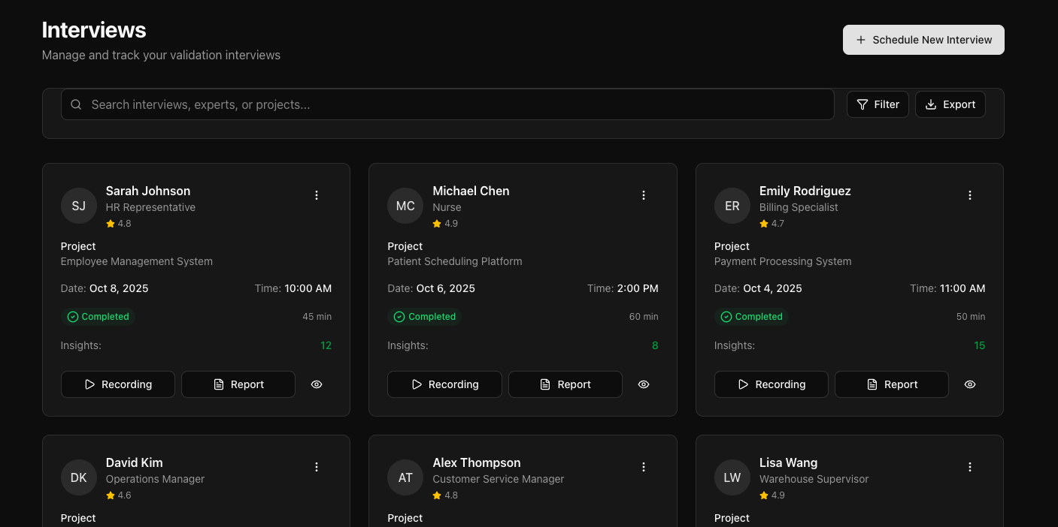Image resolution: width=1058 pixels, height=527 pixels.
Task: Select the name Michael Chen
Action: coord(471,191)
